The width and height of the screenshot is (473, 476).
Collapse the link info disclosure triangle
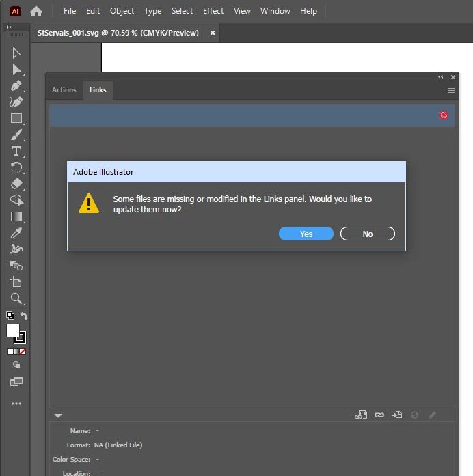tap(58, 415)
